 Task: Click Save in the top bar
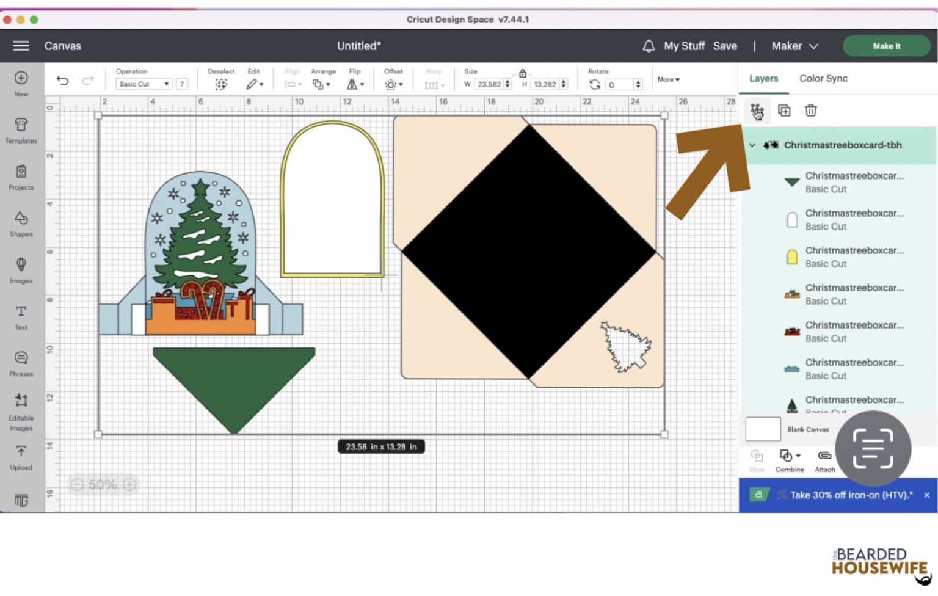pyautogui.click(x=725, y=46)
